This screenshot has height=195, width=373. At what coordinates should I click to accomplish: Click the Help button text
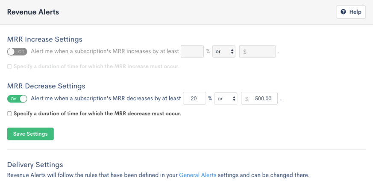pos(355,12)
